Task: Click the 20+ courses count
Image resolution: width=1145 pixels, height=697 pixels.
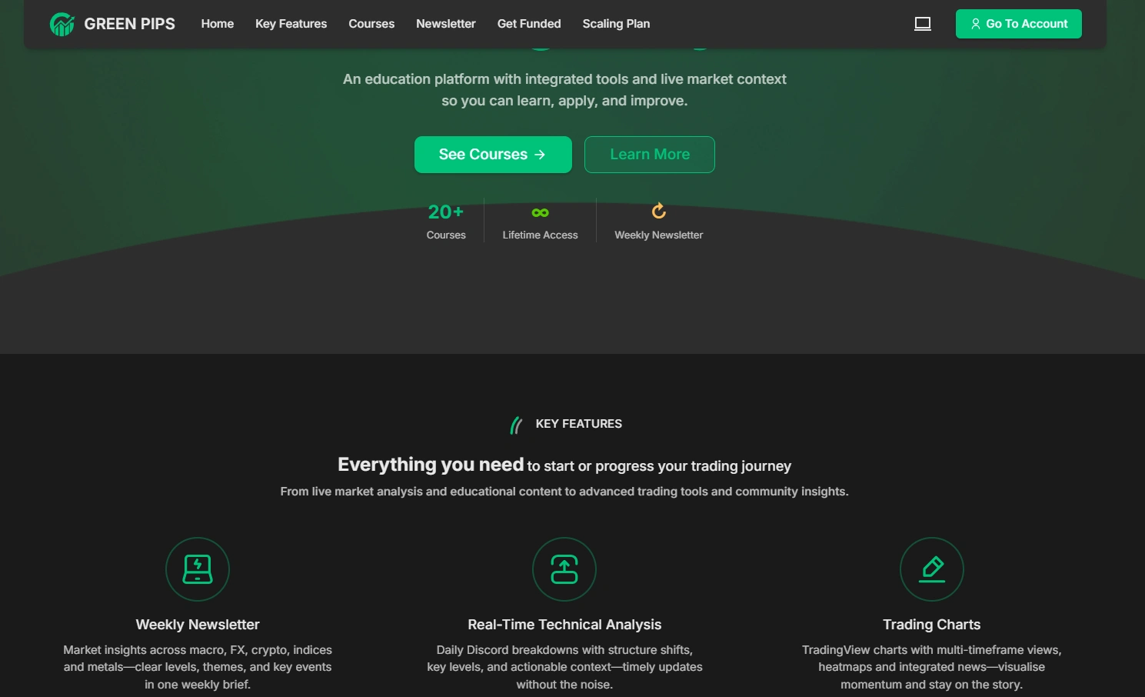Action: pyautogui.click(x=446, y=212)
